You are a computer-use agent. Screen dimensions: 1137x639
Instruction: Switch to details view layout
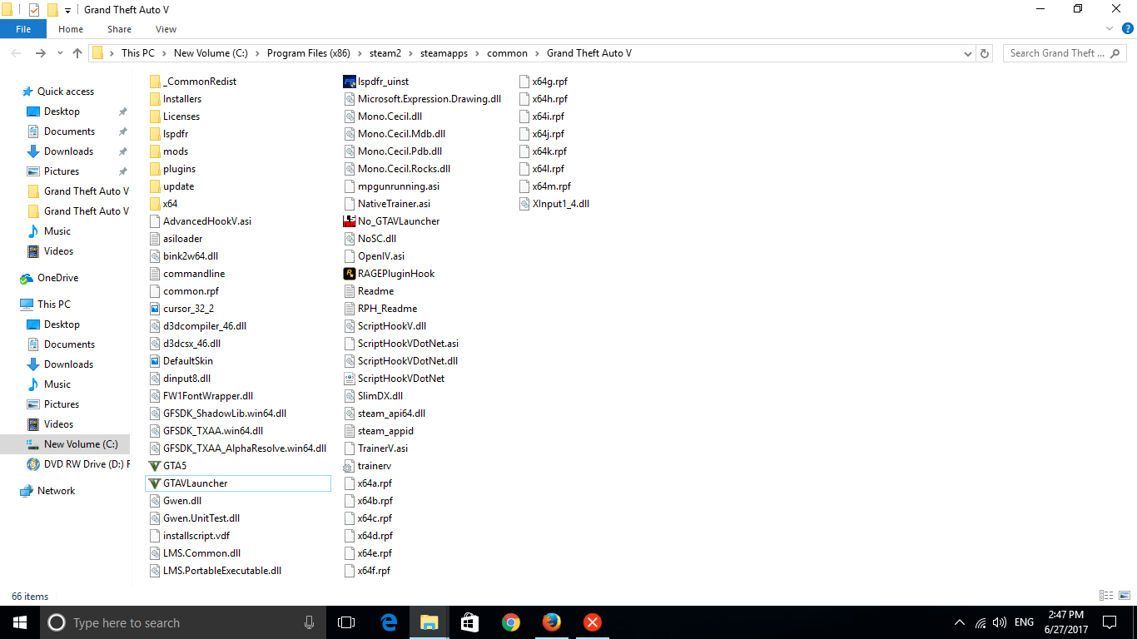point(1106,596)
